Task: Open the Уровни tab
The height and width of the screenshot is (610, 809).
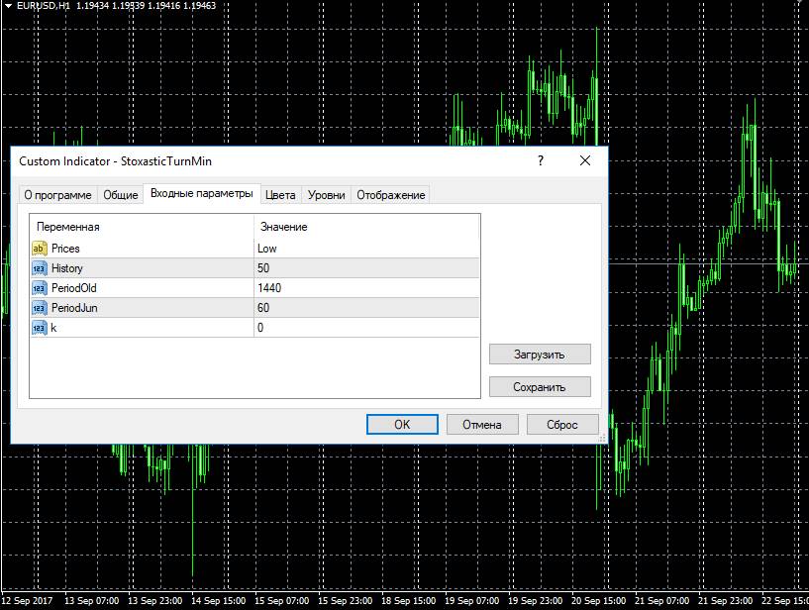Action: coord(326,195)
